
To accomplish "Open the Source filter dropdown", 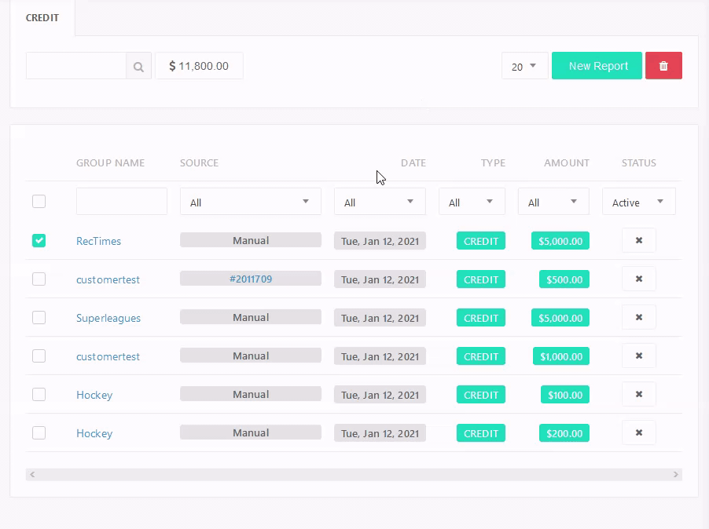I will (250, 202).
